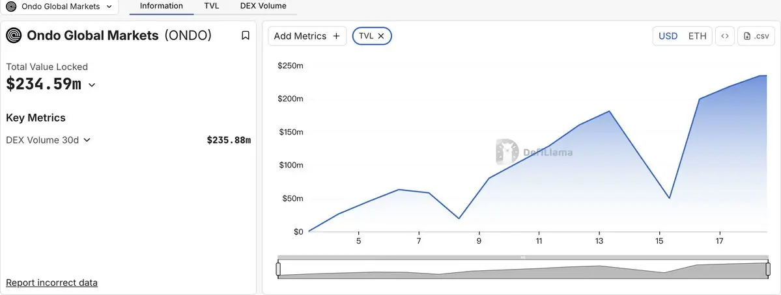Click the $100m y-axis label

(291, 165)
